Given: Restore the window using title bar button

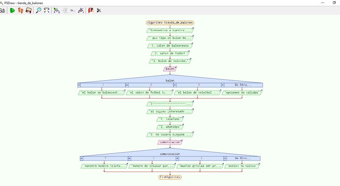Looking at the screenshot, I should (x=334, y=3).
